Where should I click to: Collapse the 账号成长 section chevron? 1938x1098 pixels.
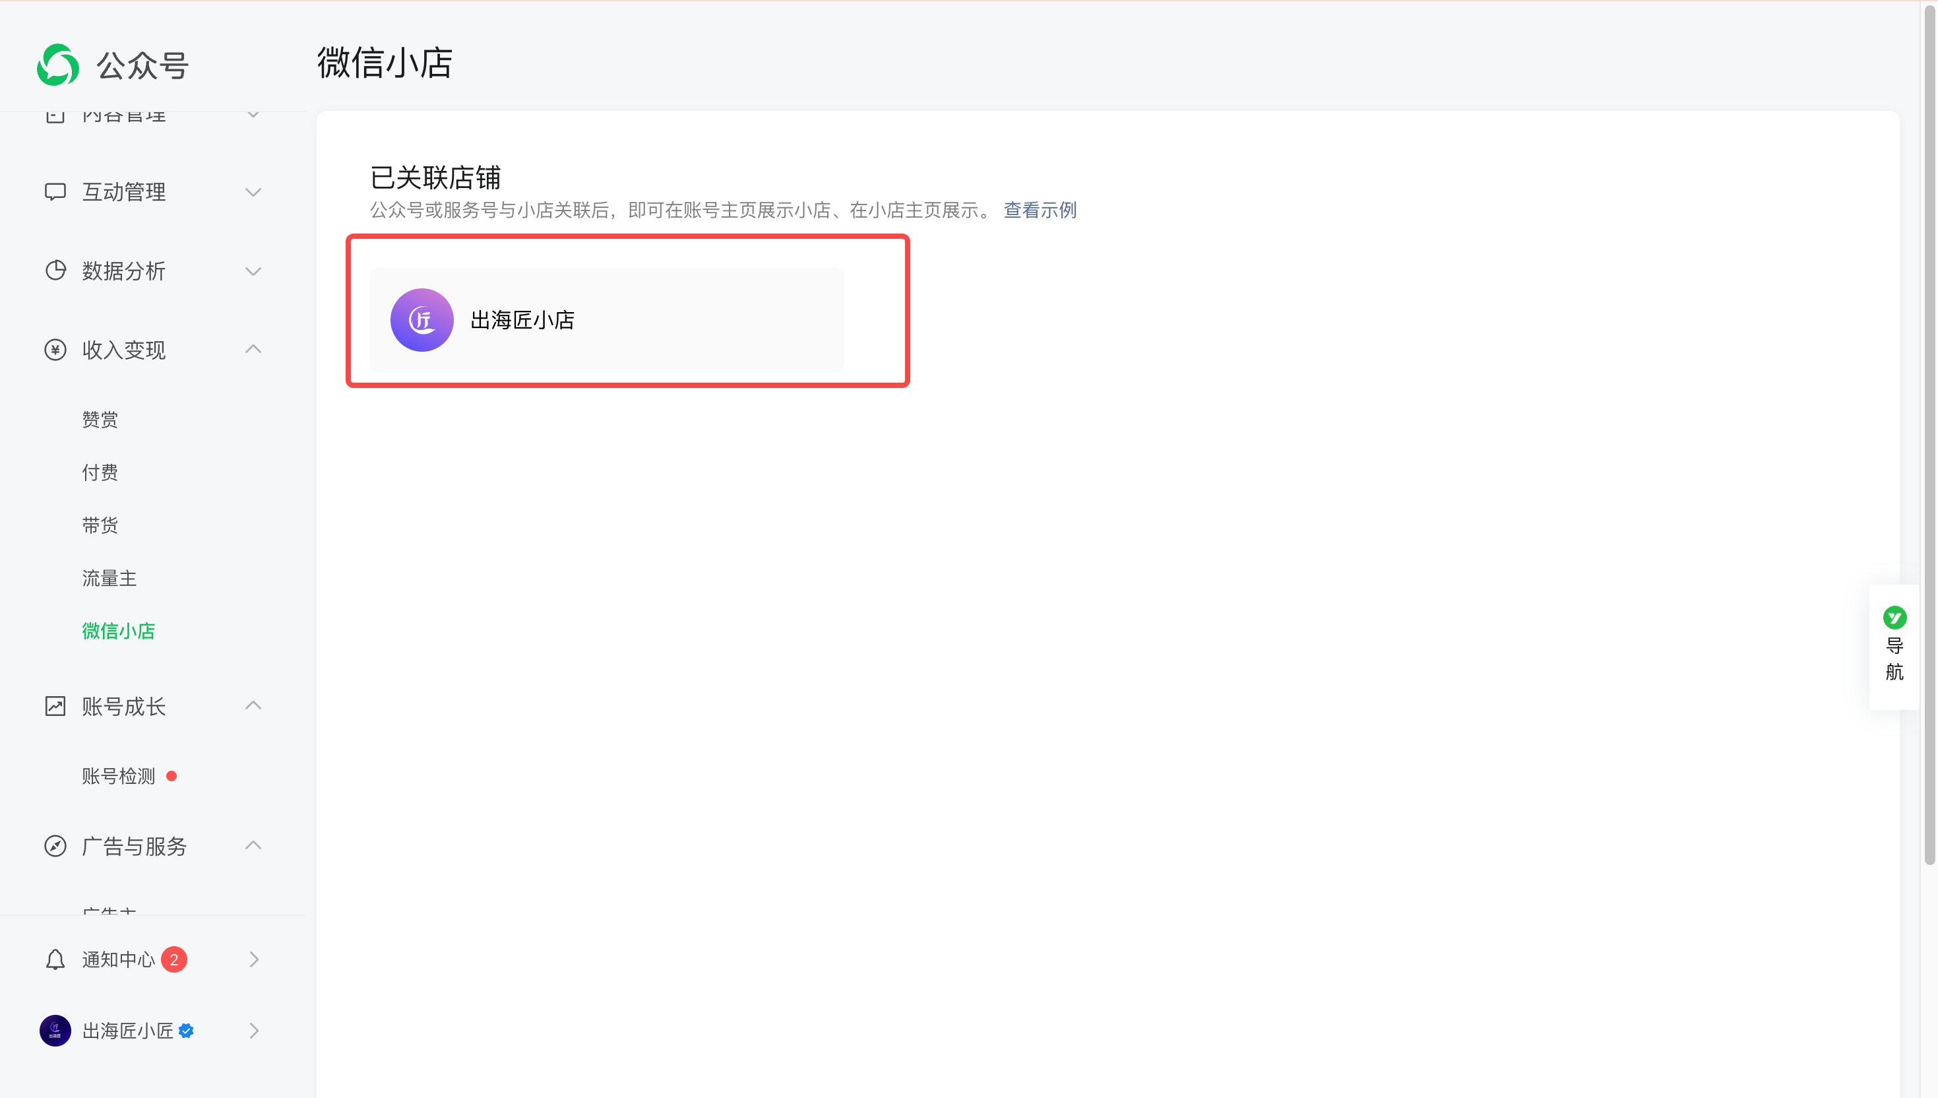253,706
